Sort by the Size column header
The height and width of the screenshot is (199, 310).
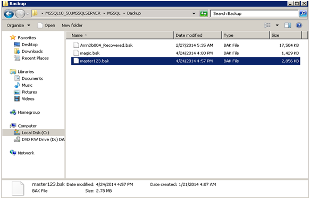286,36
